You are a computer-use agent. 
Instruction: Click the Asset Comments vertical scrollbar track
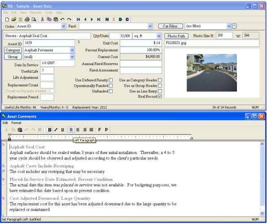point(262,179)
